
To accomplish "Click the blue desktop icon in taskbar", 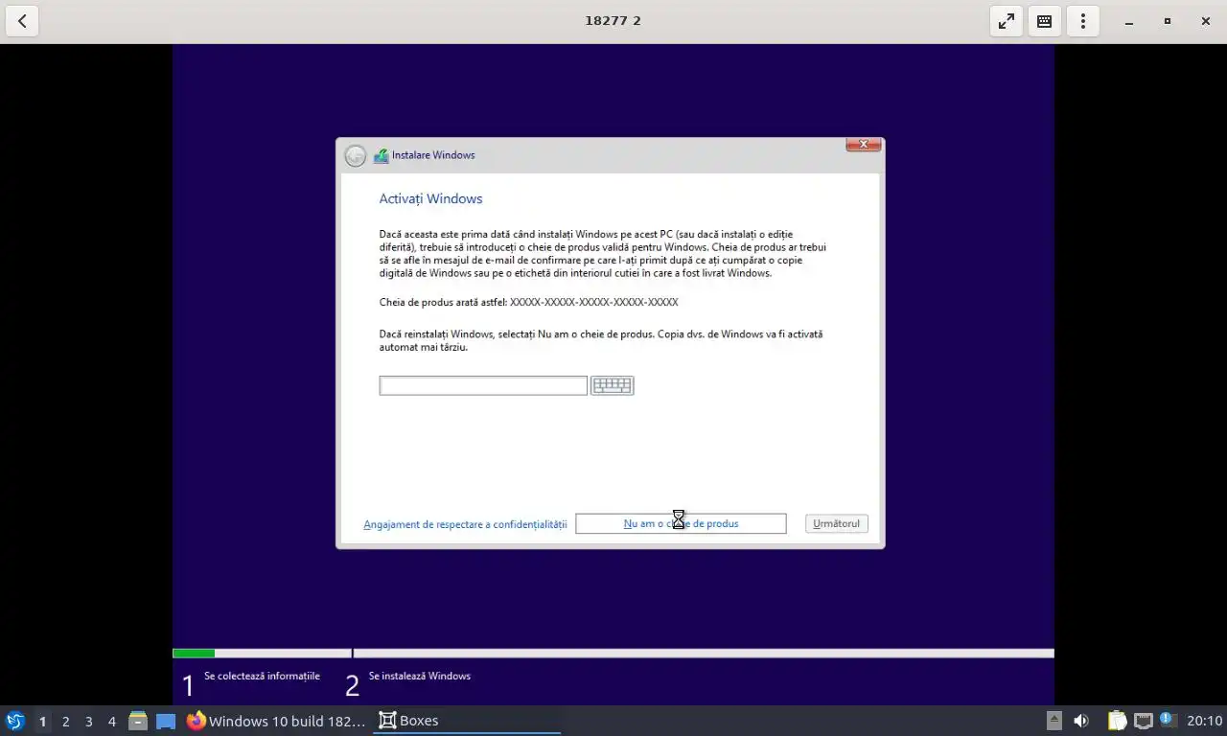I will pyautogui.click(x=166, y=721).
